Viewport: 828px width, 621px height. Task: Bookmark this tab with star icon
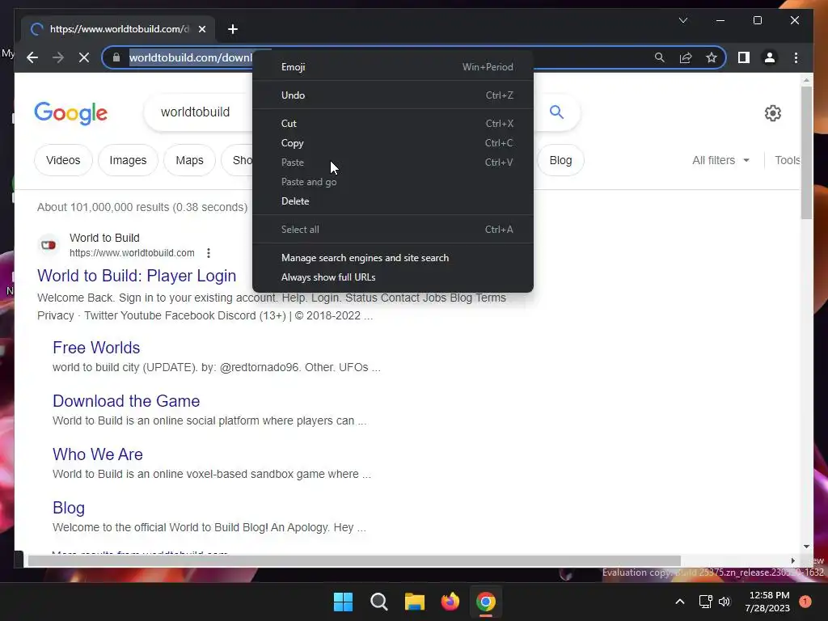click(x=712, y=57)
